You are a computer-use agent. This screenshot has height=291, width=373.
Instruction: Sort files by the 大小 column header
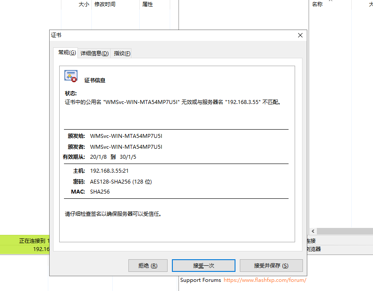(84, 4)
